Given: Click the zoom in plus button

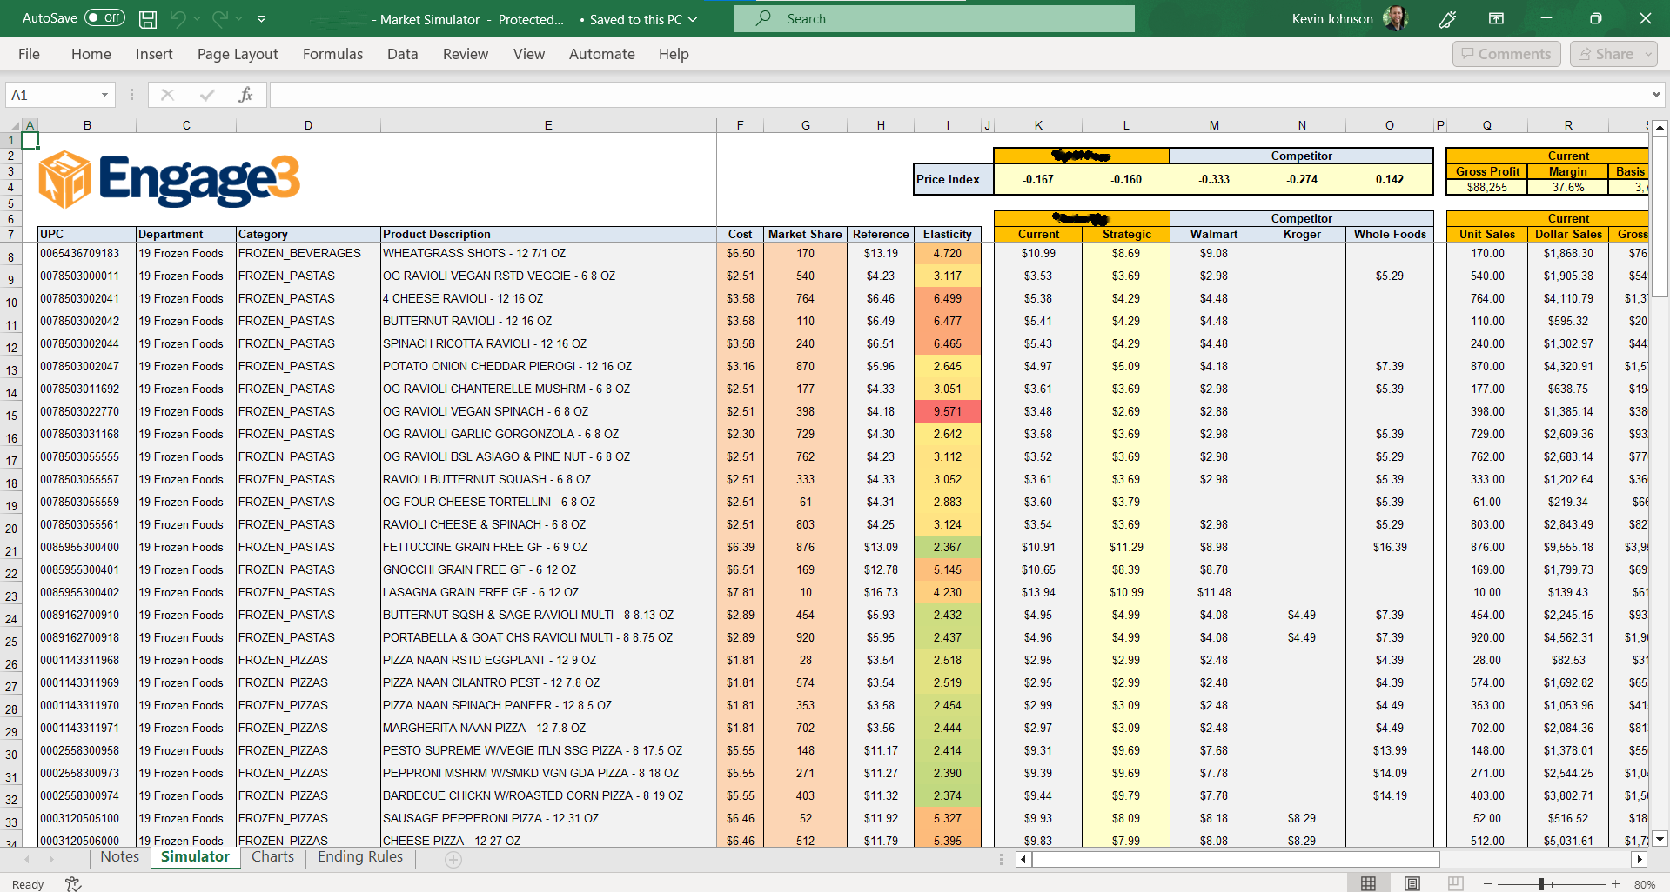Looking at the screenshot, I should (1616, 883).
